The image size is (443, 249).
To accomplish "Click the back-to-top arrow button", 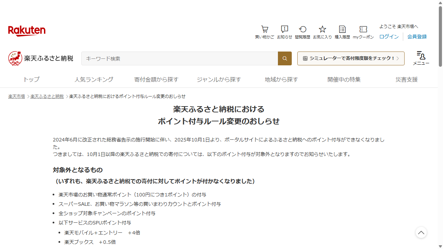I will (421, 232).
